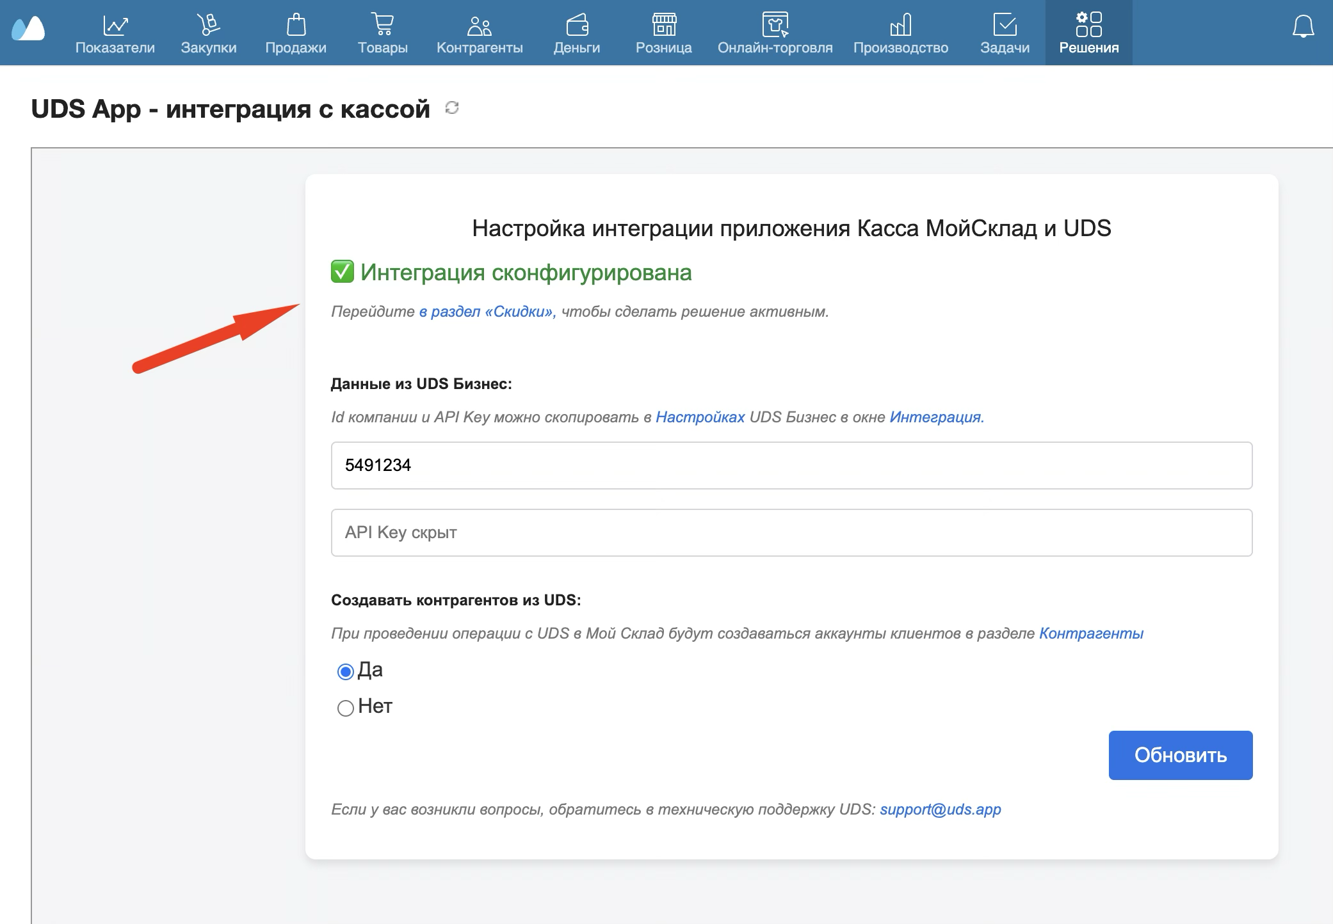Open notifications bell
This screenshot has width=1333, height=924.
(x=1303, y=27)
